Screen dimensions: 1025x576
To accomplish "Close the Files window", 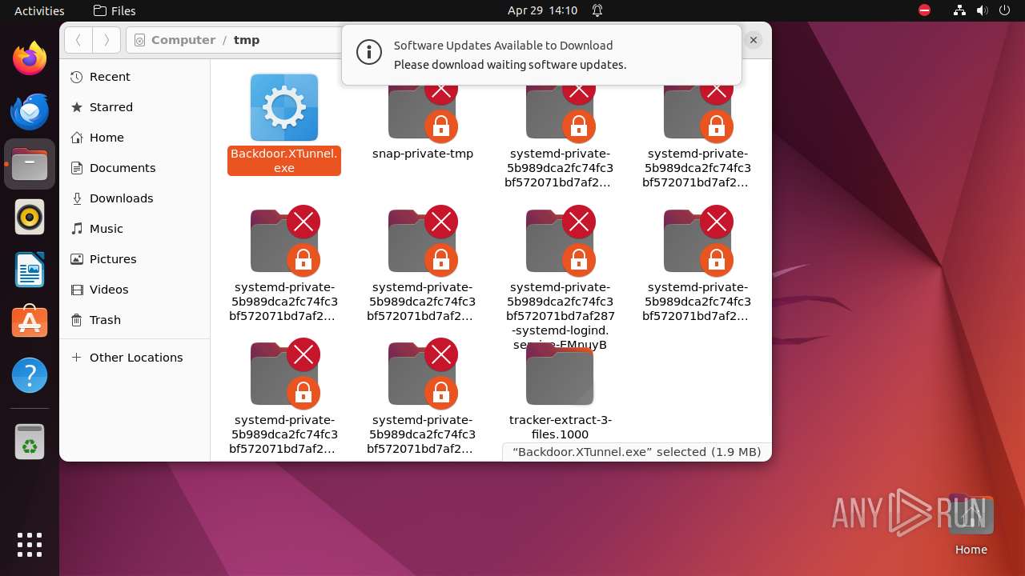I will pyautogui.click(x=754, y=39).
